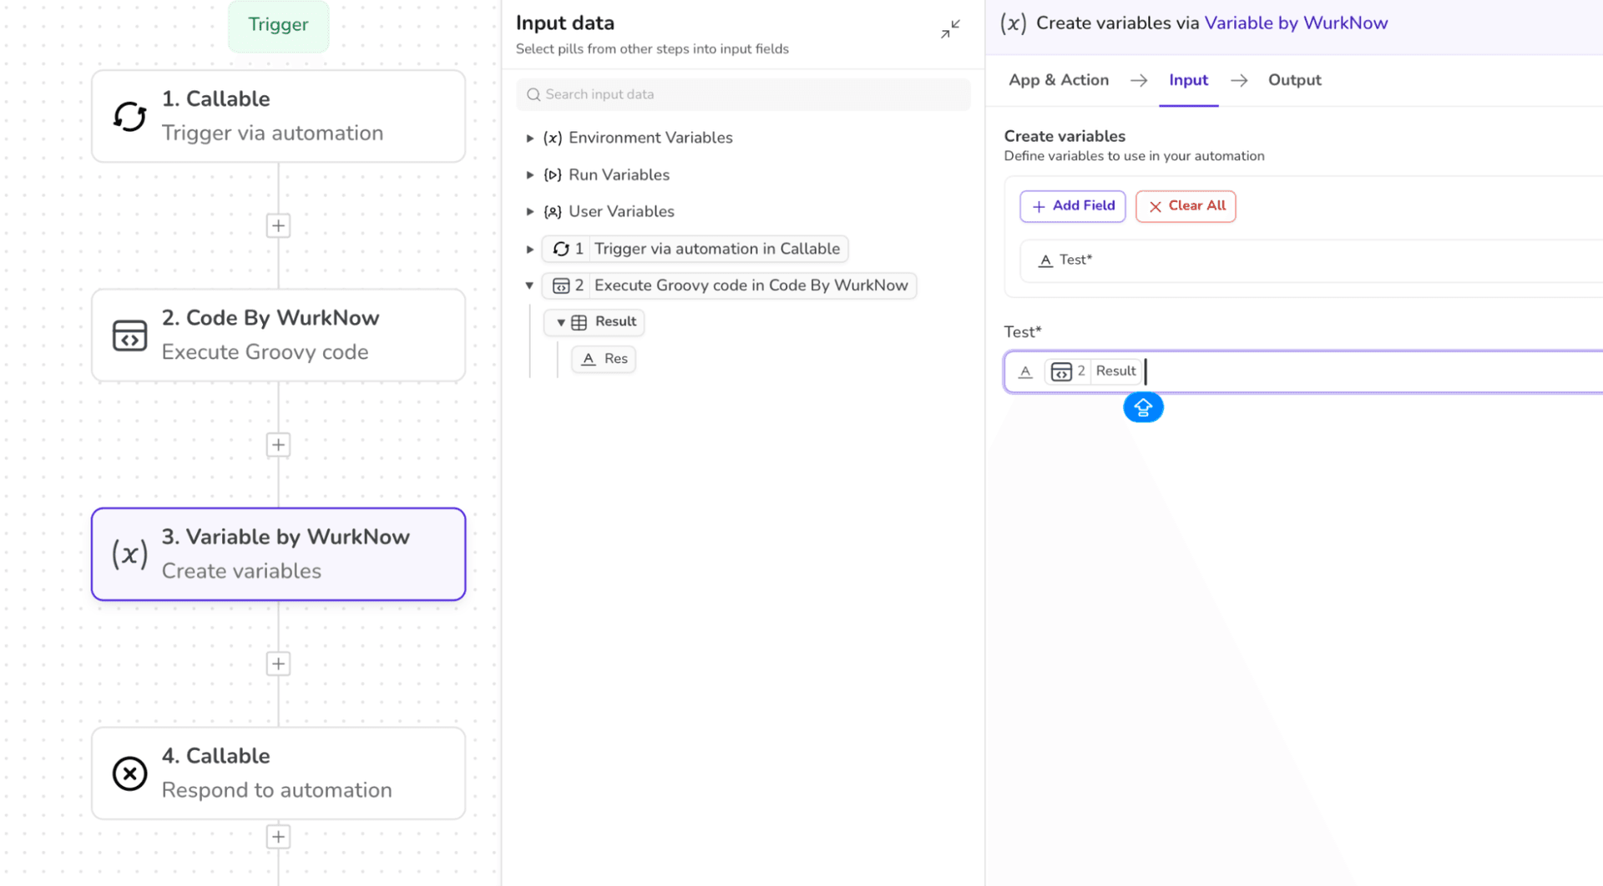Open the Output tab
1603x886 pixels.
point(1294,80)
